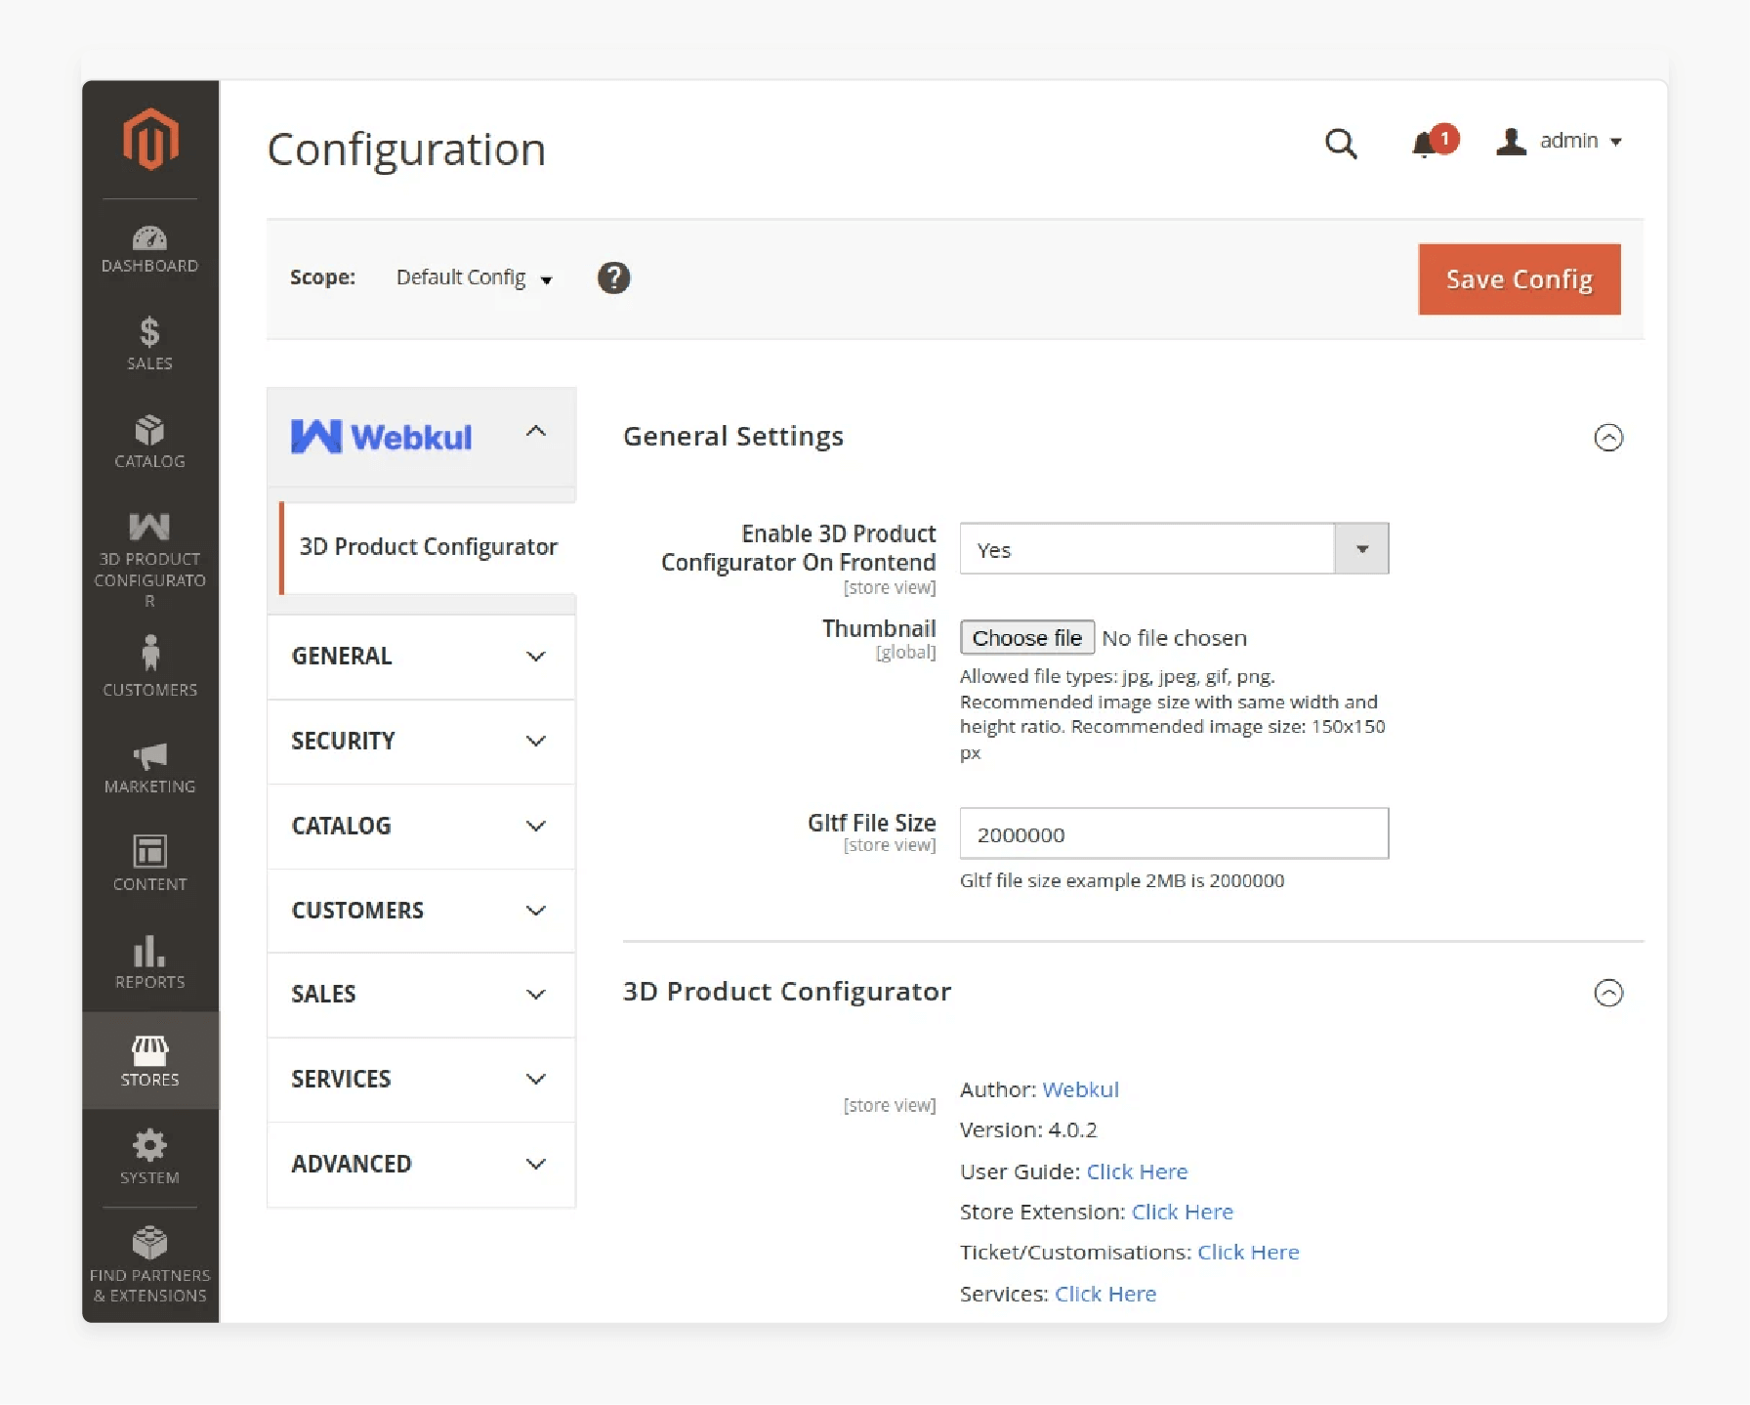
Task: Expand the GENERAL config section
Action: pos(421,656)
